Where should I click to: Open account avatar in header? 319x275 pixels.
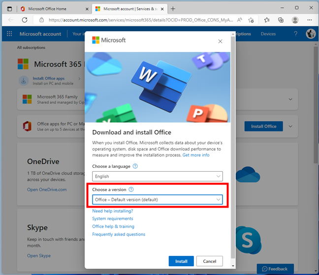[x=311, y=34]
